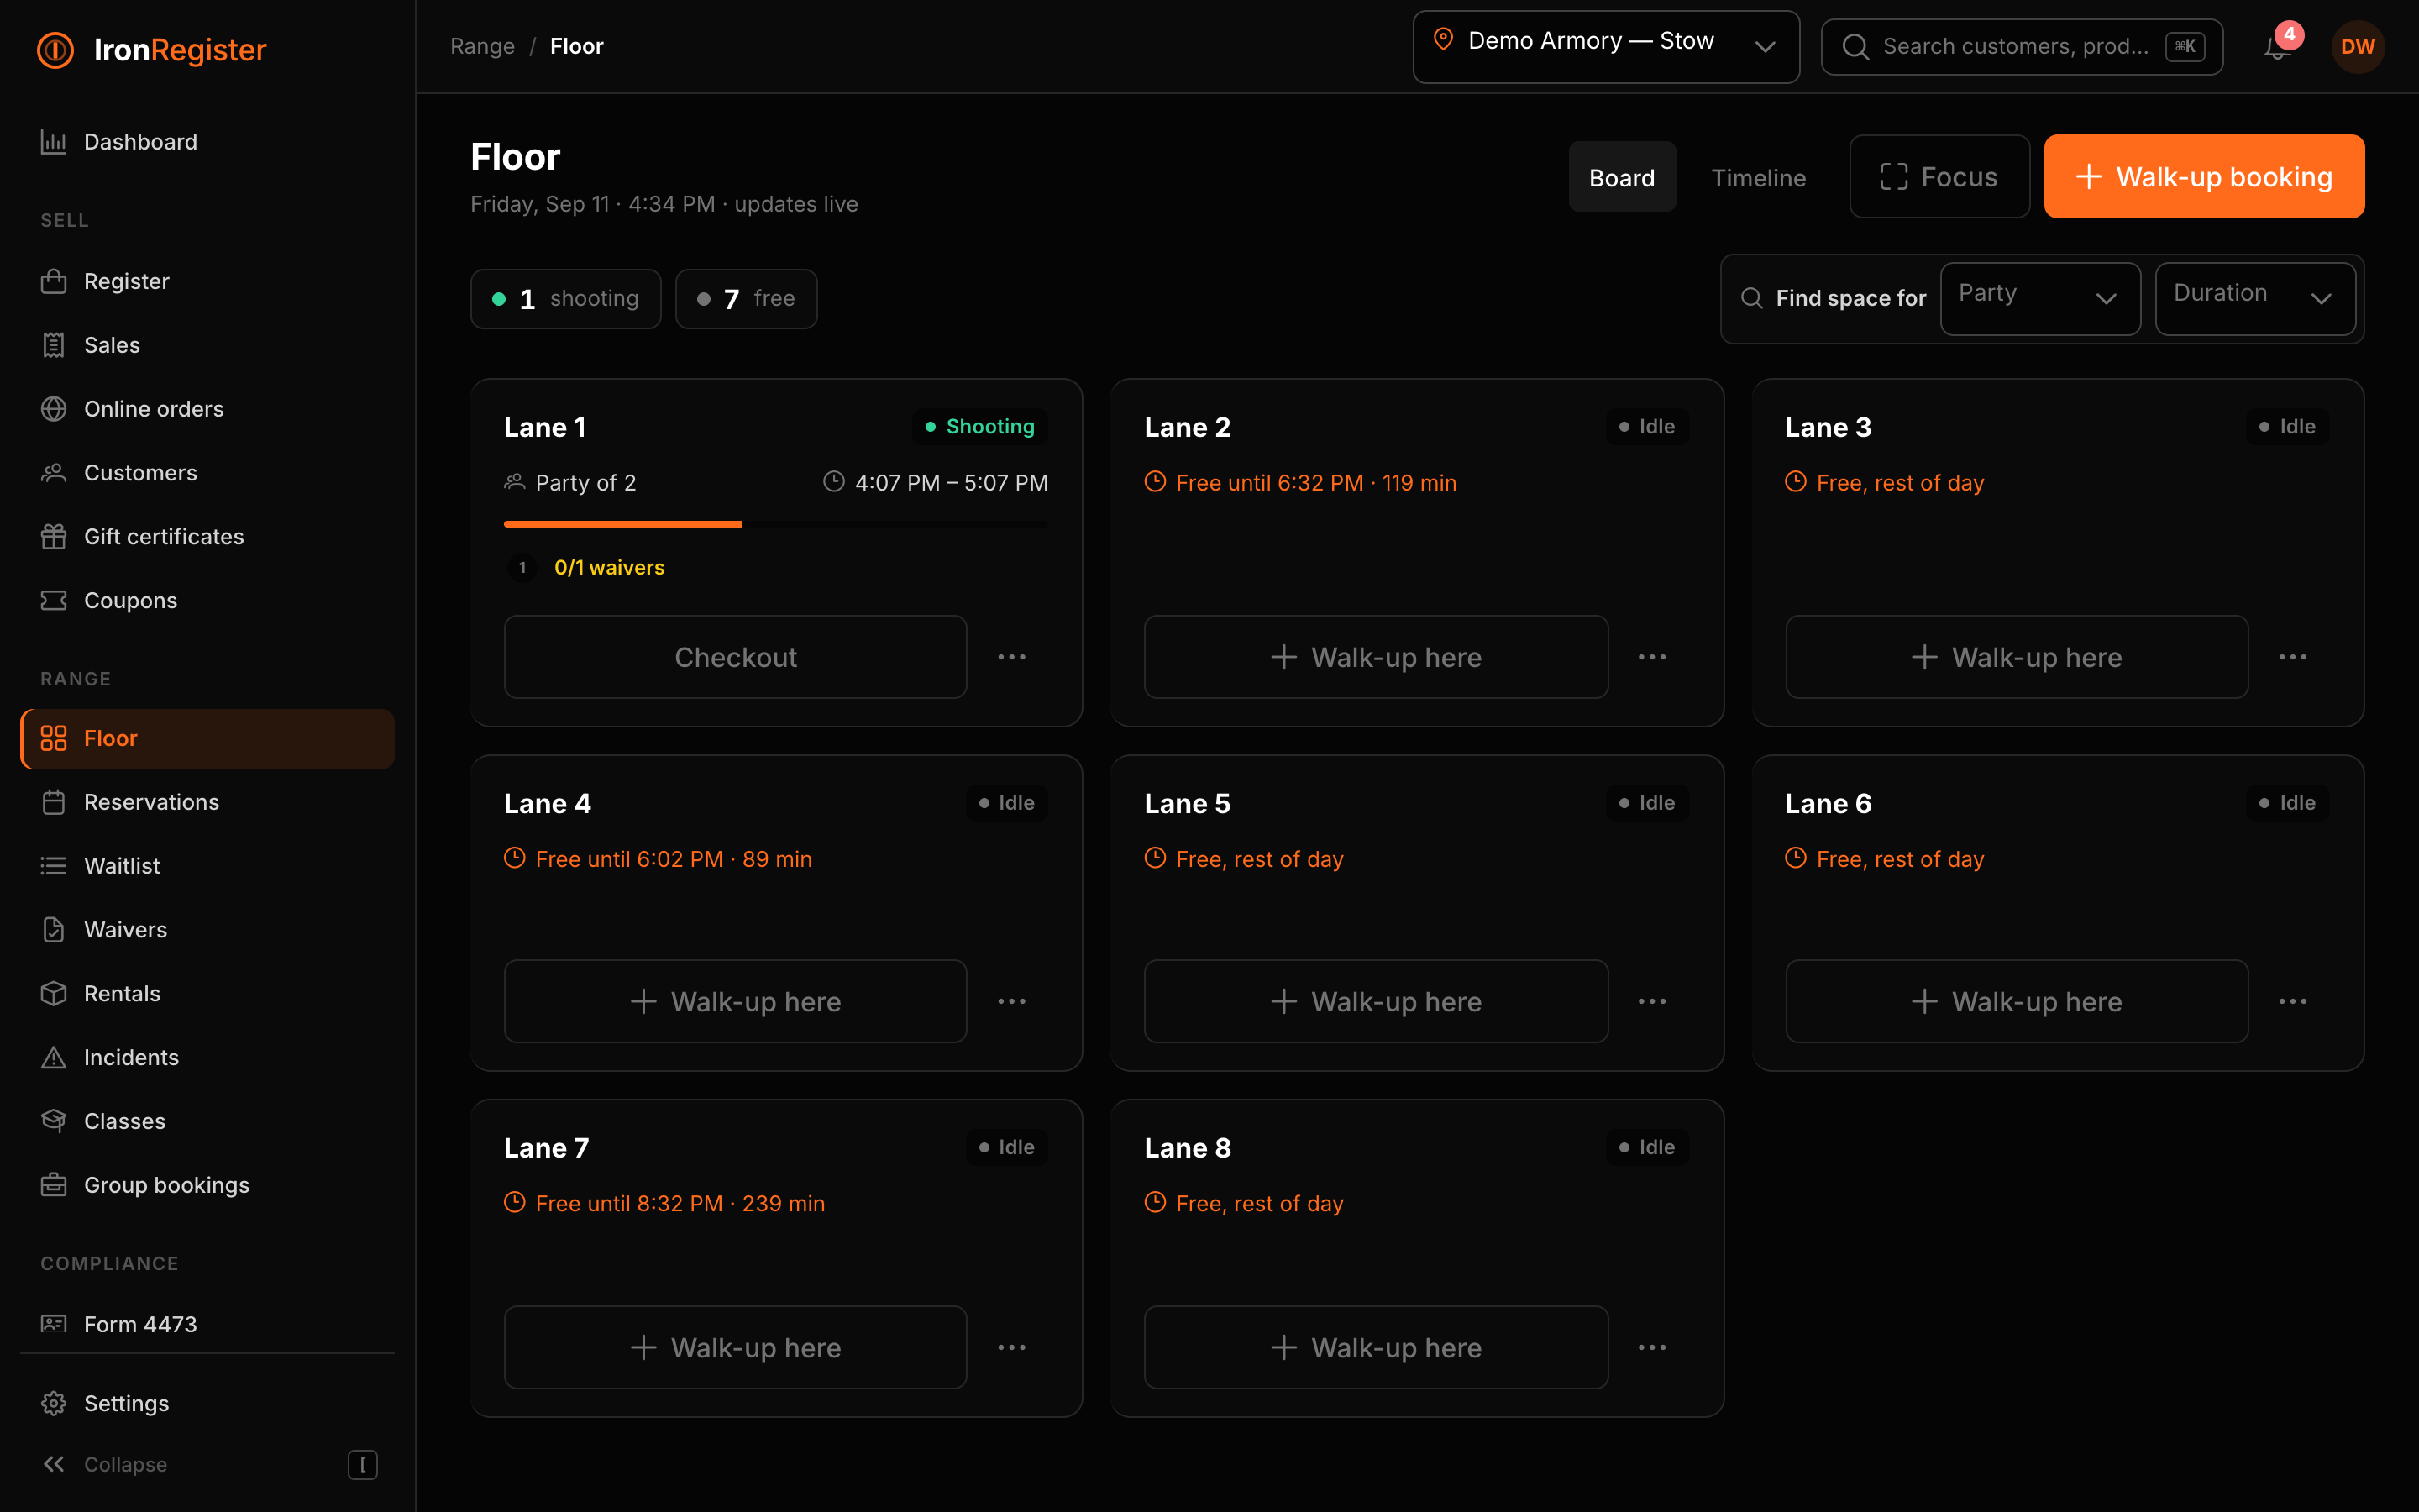Open Lane 6 more options menu
The width and height of the screenshot is (2419, 1512).
coord(2293,1001)
